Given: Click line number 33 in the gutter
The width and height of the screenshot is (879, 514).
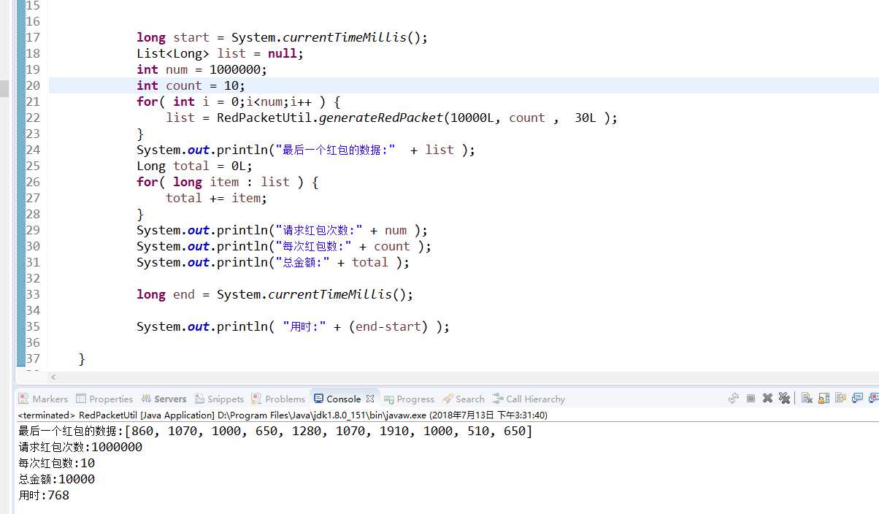Looking at the screenshot, I should tap(33, 294).
